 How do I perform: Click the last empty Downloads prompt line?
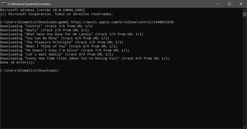[29, 71]
